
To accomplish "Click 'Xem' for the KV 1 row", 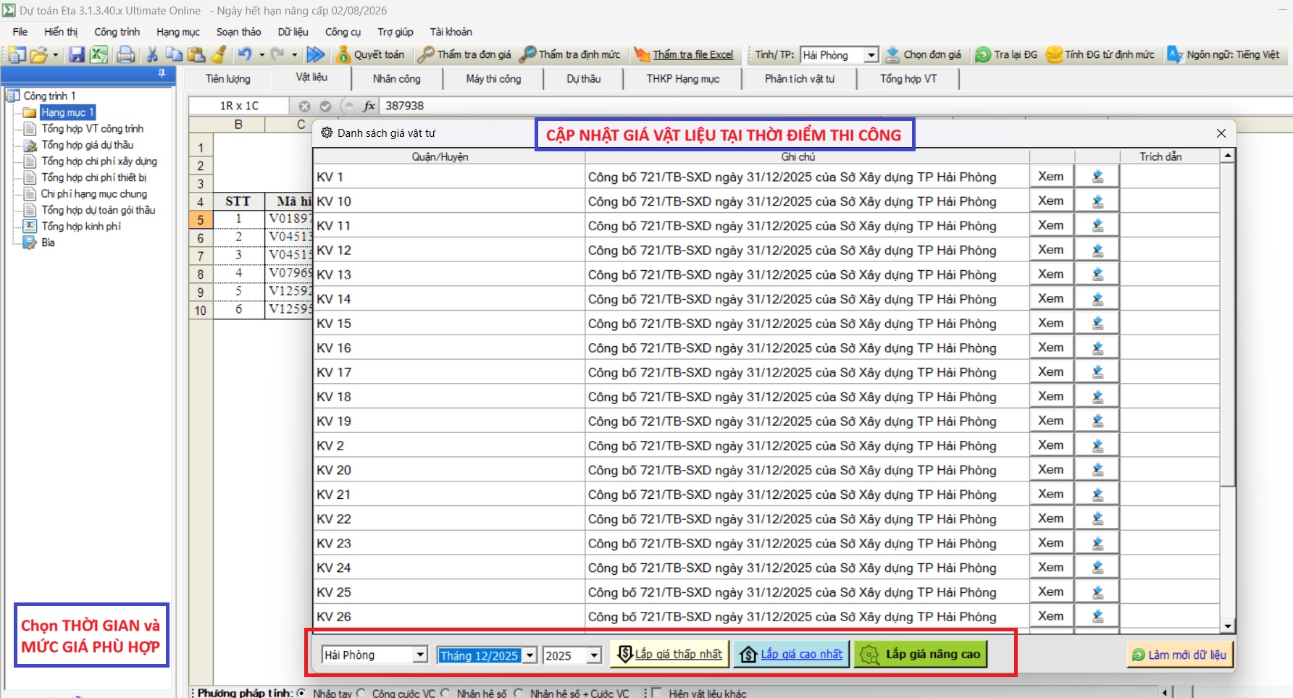I will [x=1050, y=177].
